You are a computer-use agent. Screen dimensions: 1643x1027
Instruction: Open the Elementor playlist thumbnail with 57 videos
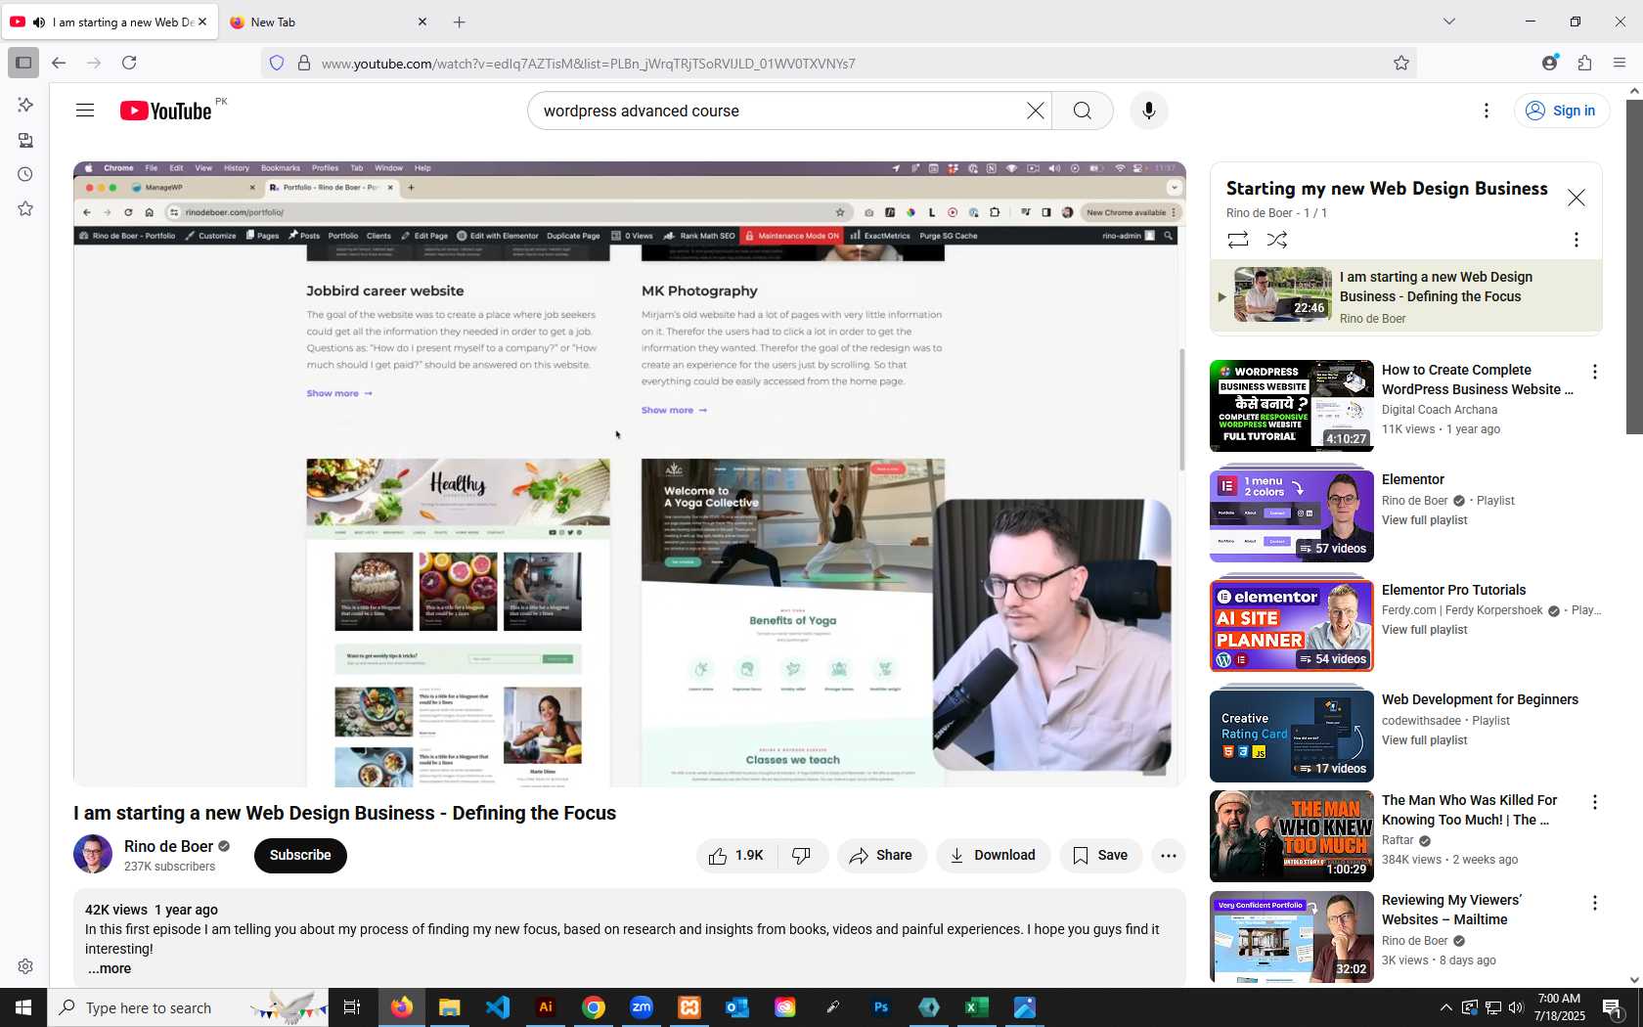(1292, 515)
